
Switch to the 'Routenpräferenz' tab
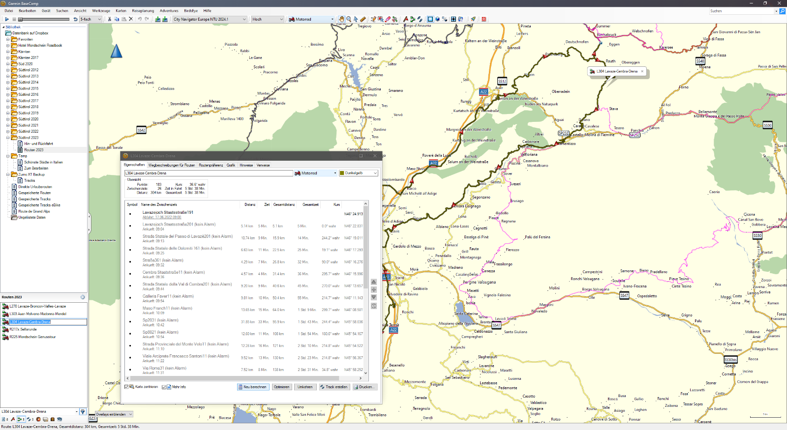point(211,165)
